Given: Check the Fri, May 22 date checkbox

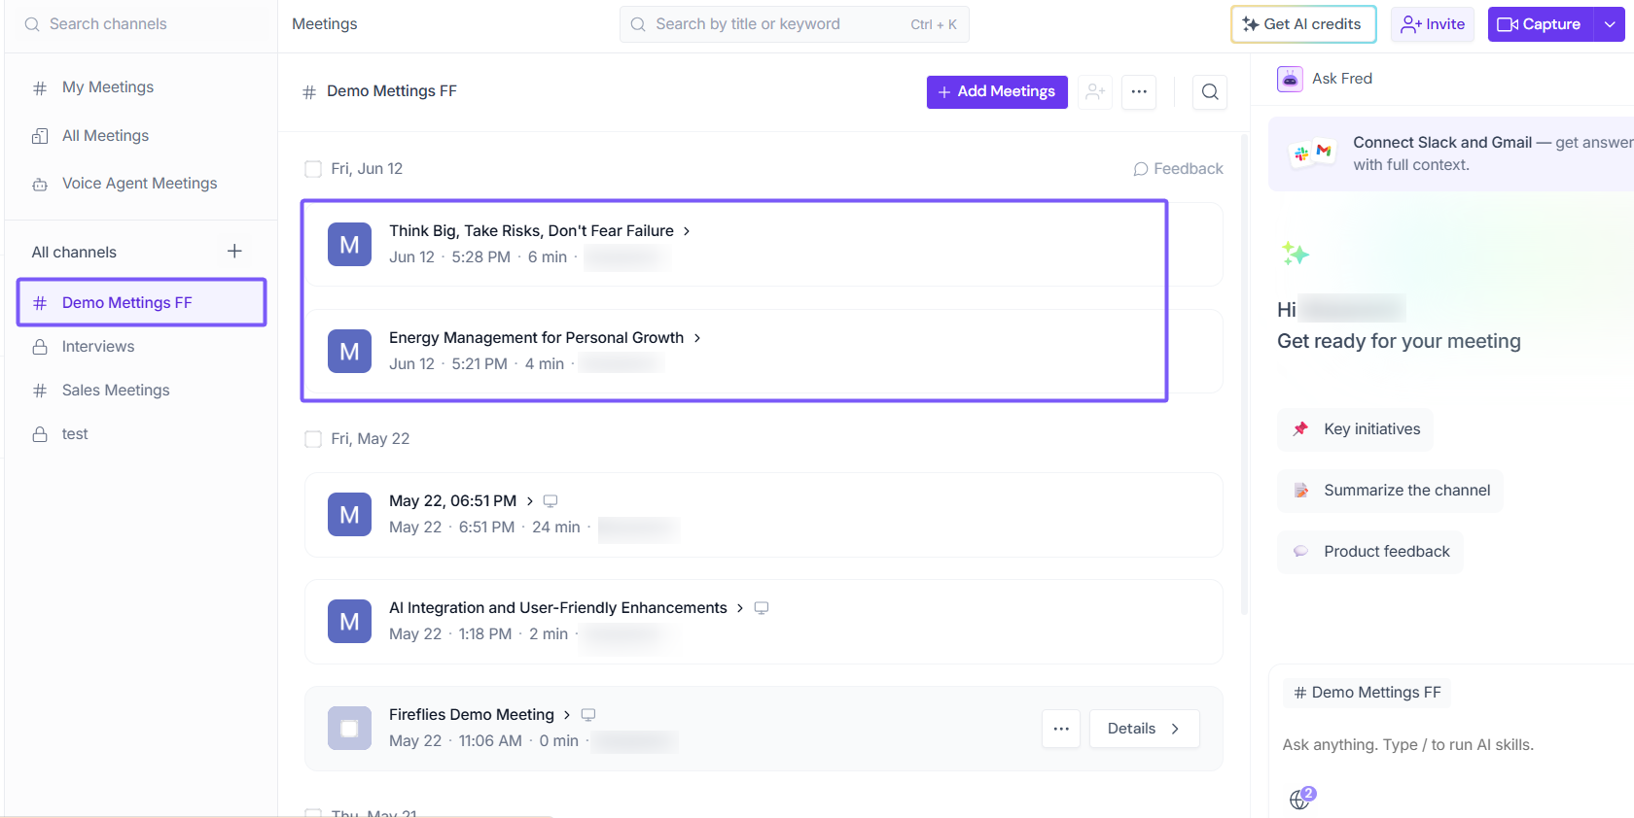Looking at the screenshot, I should pyautogui.click(x=313, y=439).
